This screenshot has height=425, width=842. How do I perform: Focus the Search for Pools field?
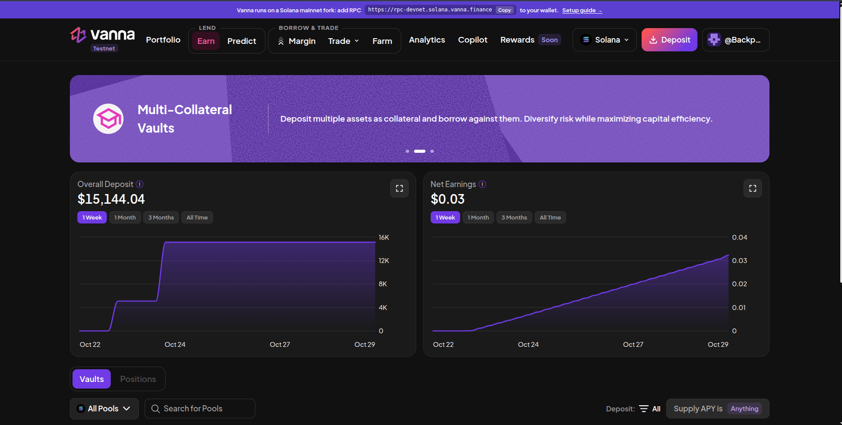200,409
